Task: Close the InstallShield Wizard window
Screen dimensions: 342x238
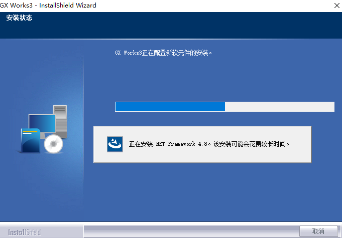Action: click(335, 5)
